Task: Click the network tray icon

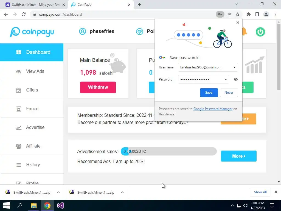Action: (x=239, y=206)
